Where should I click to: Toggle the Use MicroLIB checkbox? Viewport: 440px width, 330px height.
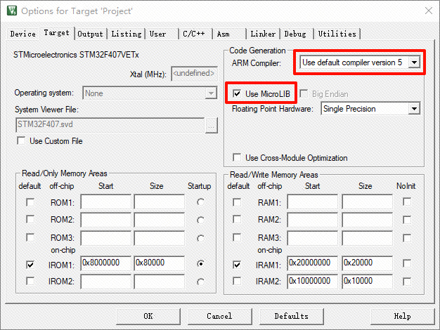(x=237, y=93)
